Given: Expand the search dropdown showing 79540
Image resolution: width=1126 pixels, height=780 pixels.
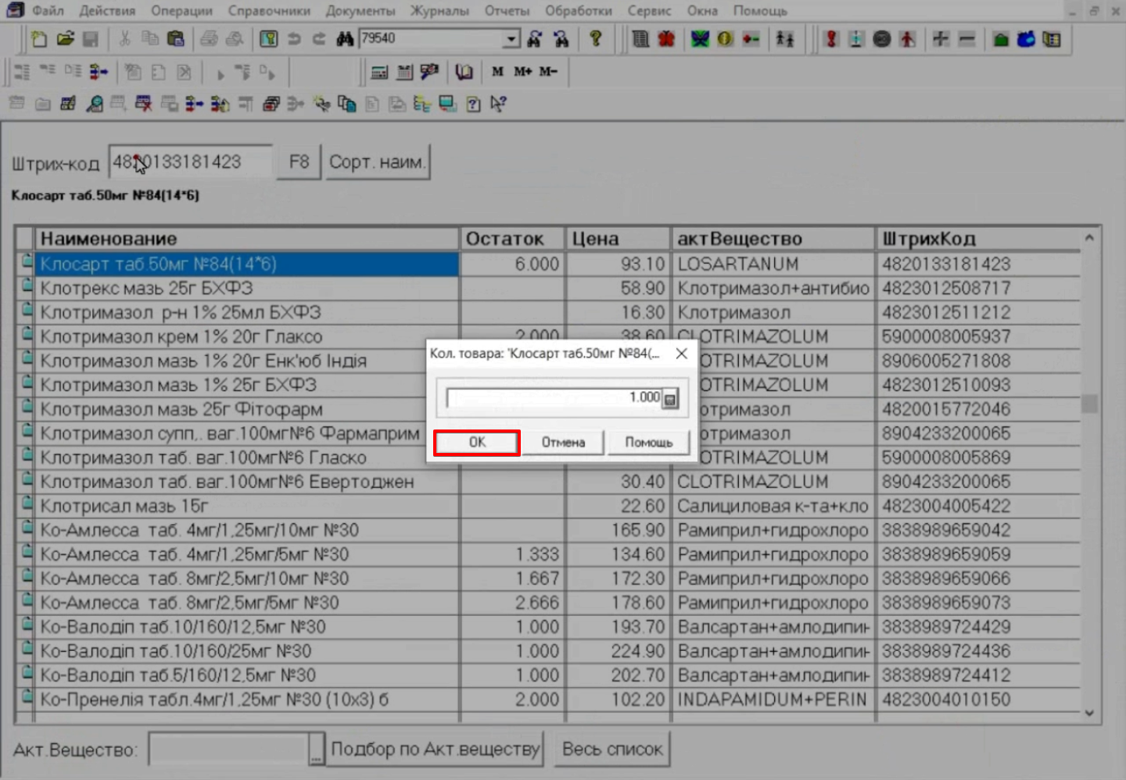Looking at the screenshot, I should pos(511,38).
